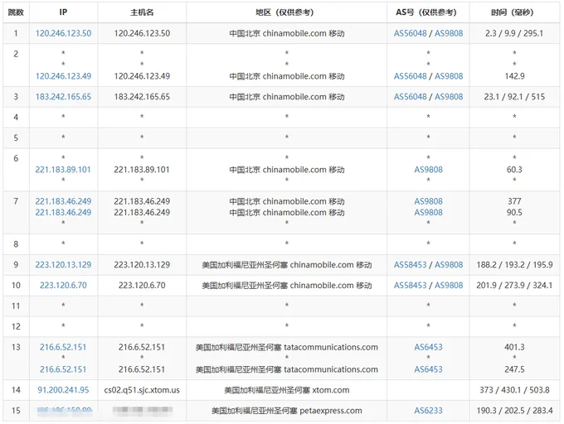The height and width of the screenshot is (424, 564).
Task: Select the time value 142.9
Action: 515,76
